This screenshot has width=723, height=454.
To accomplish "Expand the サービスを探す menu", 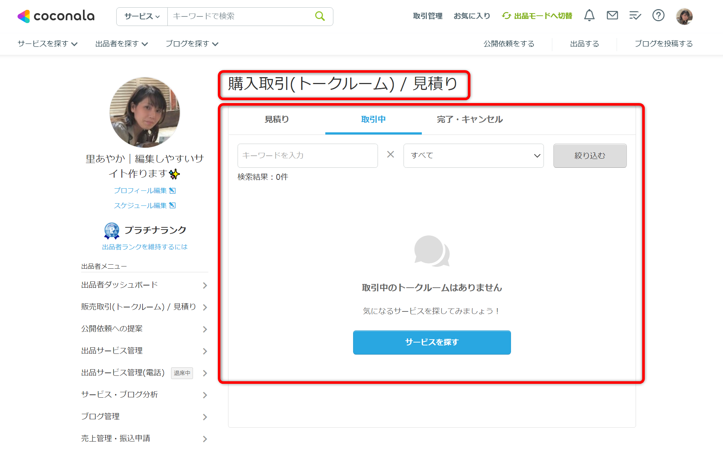I will [x=48, y=44].
